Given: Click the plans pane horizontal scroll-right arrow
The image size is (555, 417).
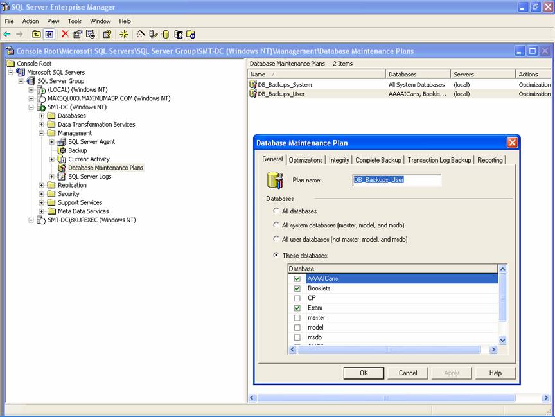Looking at the screenshot, I should coord(545,398).
